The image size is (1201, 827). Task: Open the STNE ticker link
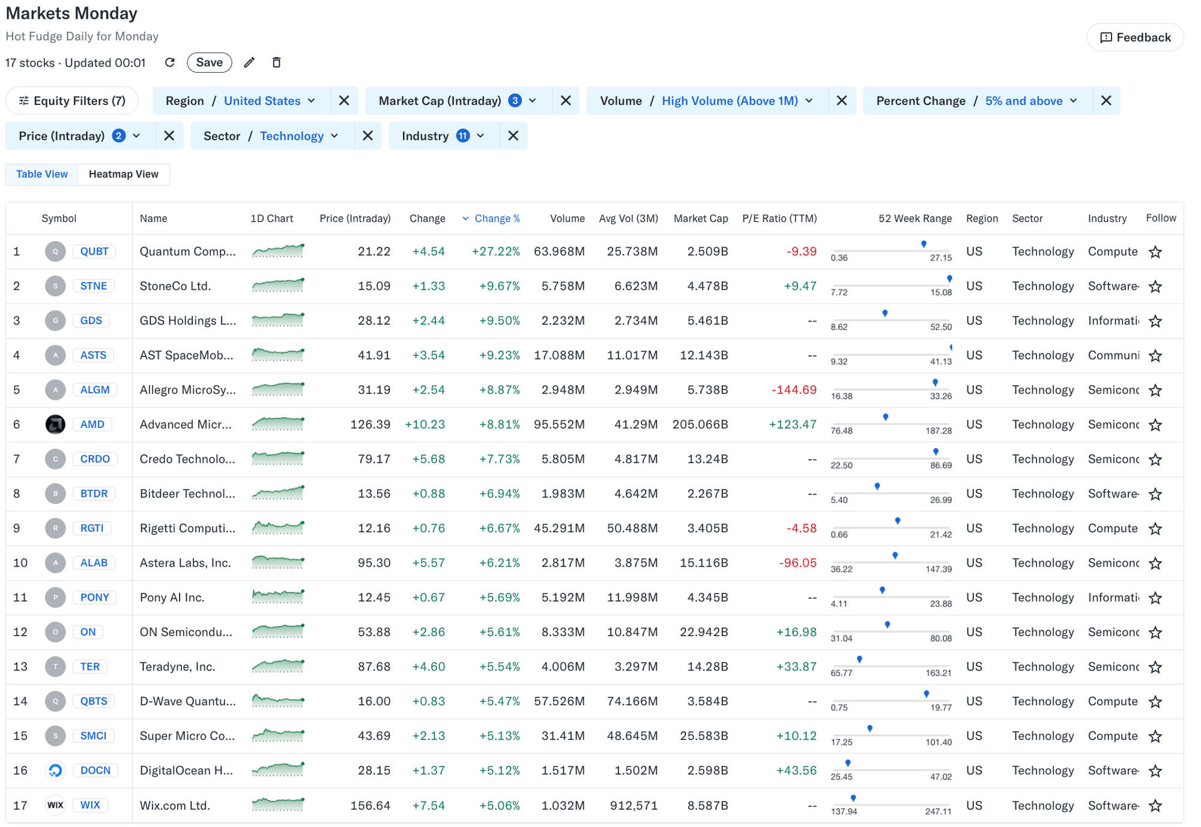pyautogui.click(x=94, y=286)
